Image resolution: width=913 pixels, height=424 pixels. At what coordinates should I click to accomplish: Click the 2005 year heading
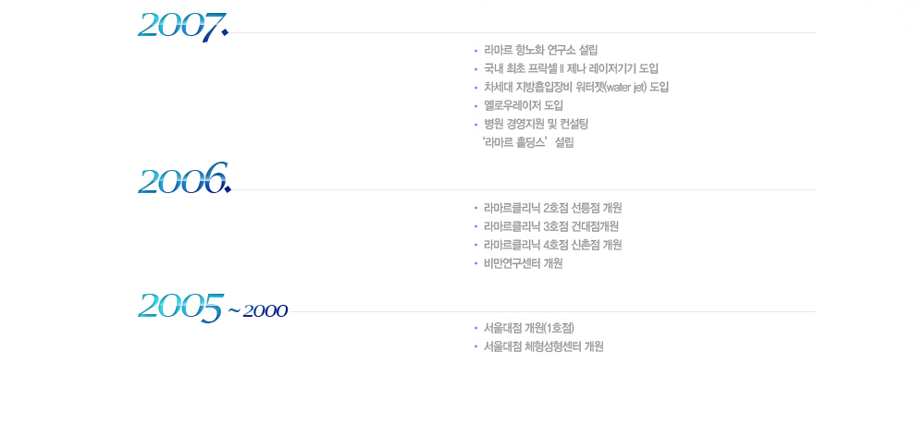(181, 305)
